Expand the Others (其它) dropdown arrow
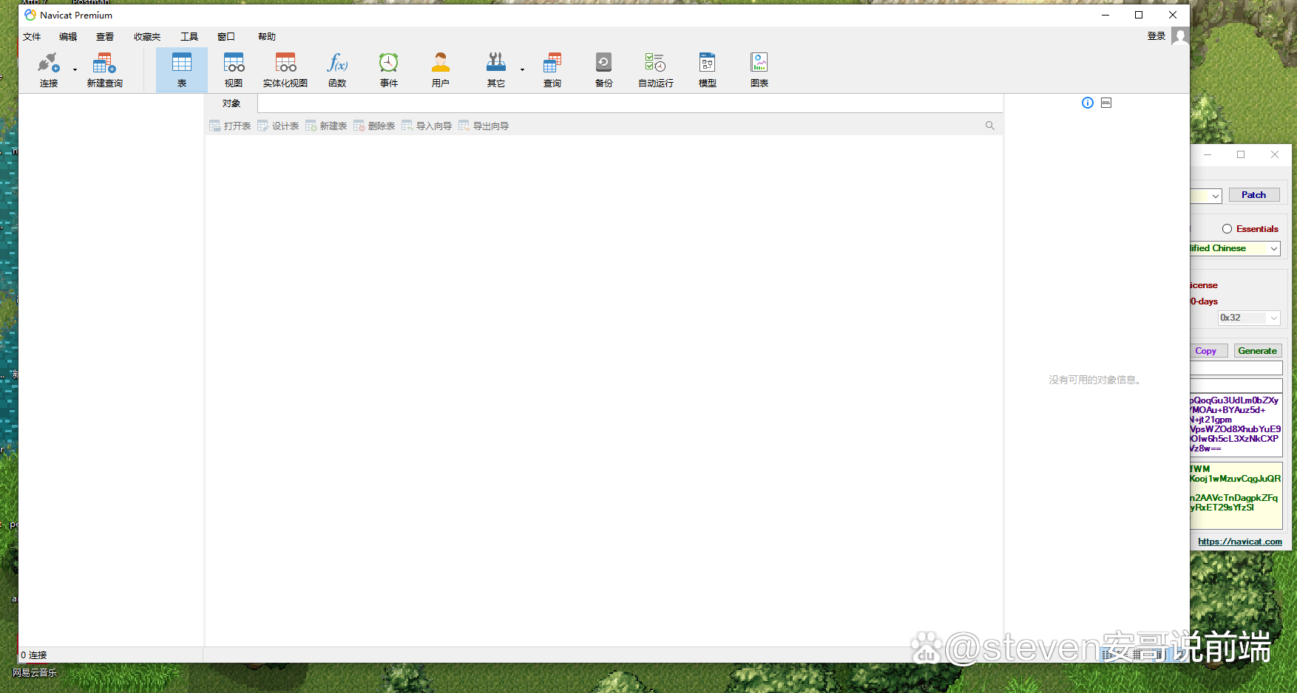Image resolution: width=1297 pixels, height=693 pixels. (x=522, y=70)
